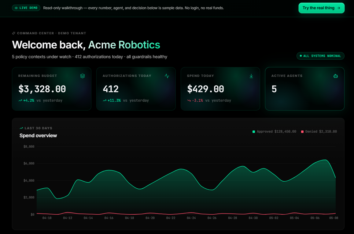The image size is (354, 234).
Task: Click the trend icon beside Last 30 Days
Action: pos(21,128)
